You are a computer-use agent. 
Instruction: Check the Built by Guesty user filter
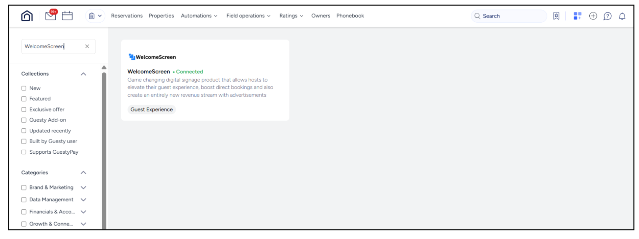(24, 141)
